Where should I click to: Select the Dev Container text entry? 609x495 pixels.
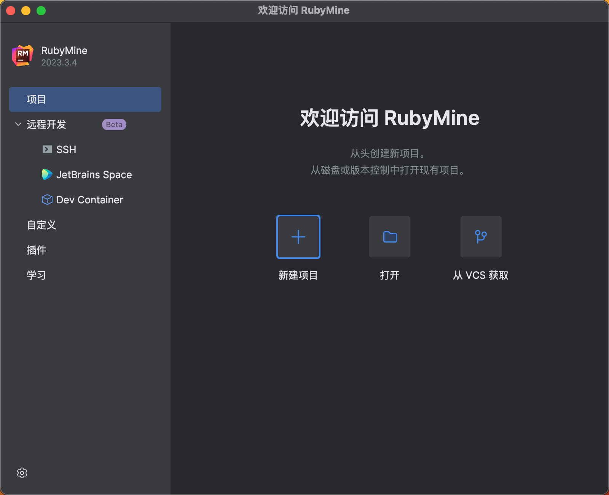90,200
